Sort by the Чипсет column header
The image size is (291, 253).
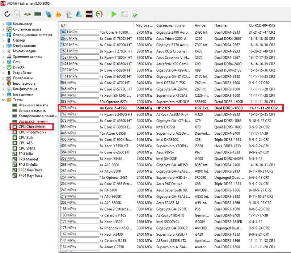click(202, 25)
